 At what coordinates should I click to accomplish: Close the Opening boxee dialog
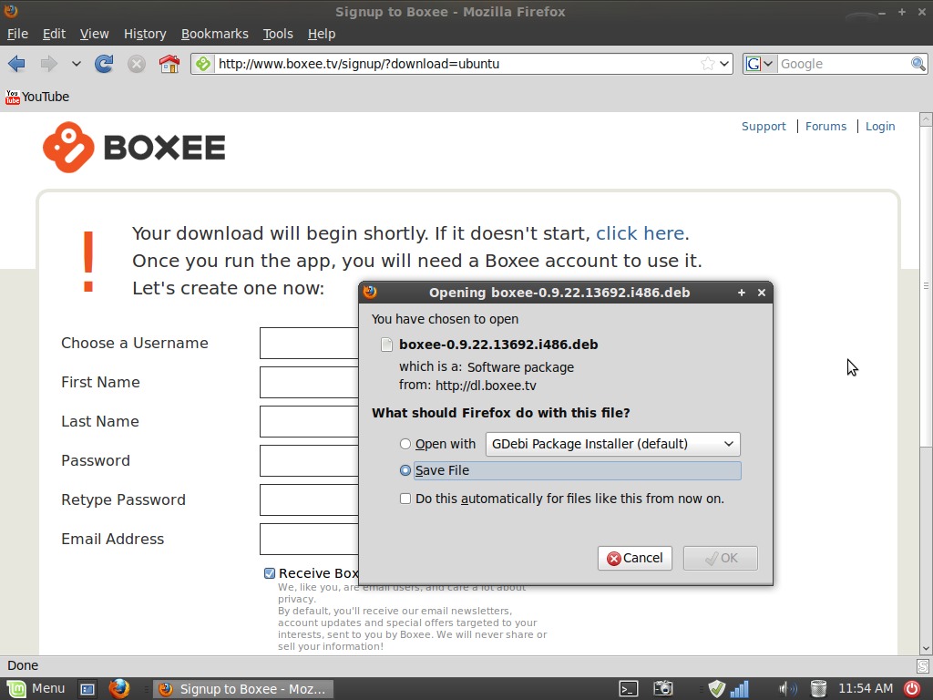tap(761, 293)
